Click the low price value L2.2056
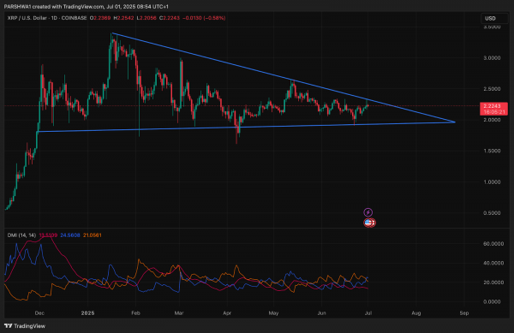 coord(146,18)
